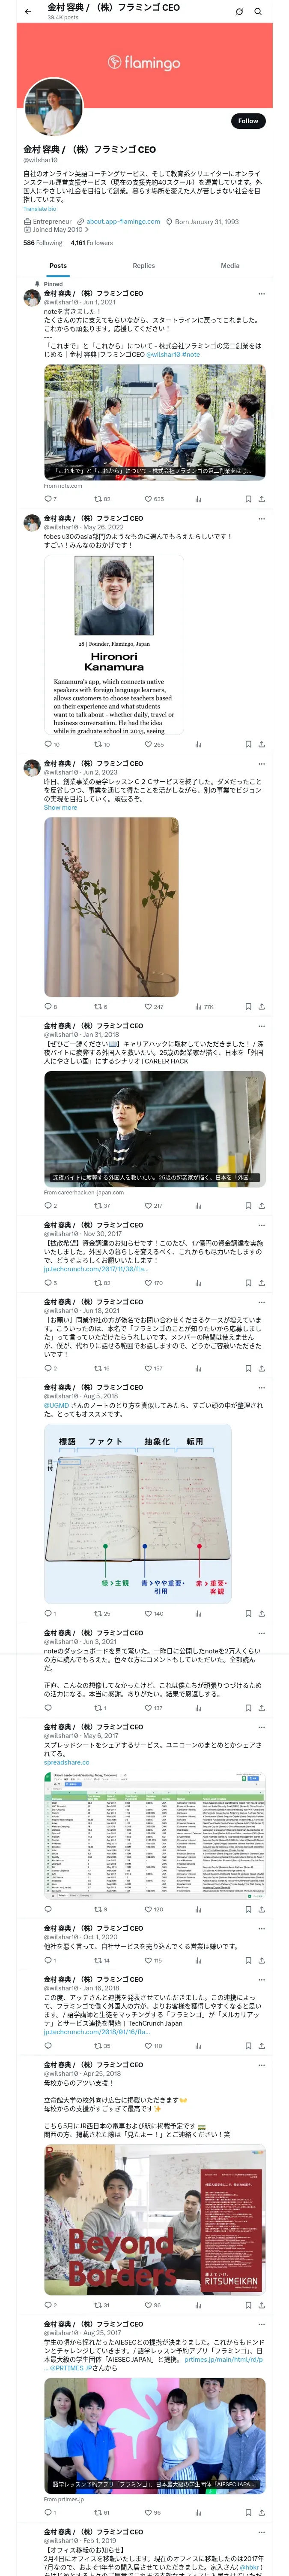View analytics of the Forbes U30 Asia post
This screenshot has width=289, height=2576.
[x=197, y=744]
